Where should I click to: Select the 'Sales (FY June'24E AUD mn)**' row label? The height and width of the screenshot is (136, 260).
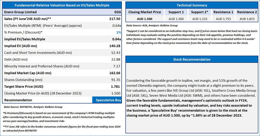(28, 19)
